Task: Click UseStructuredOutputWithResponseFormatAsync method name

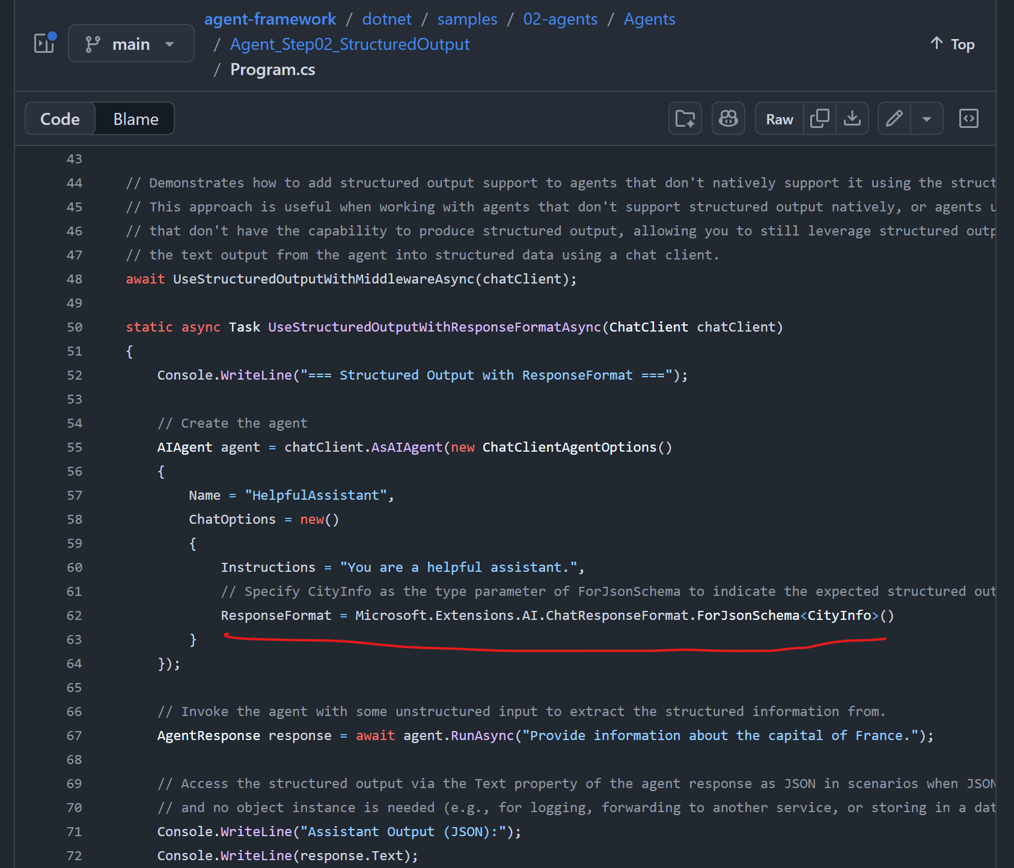Action: 435,327
